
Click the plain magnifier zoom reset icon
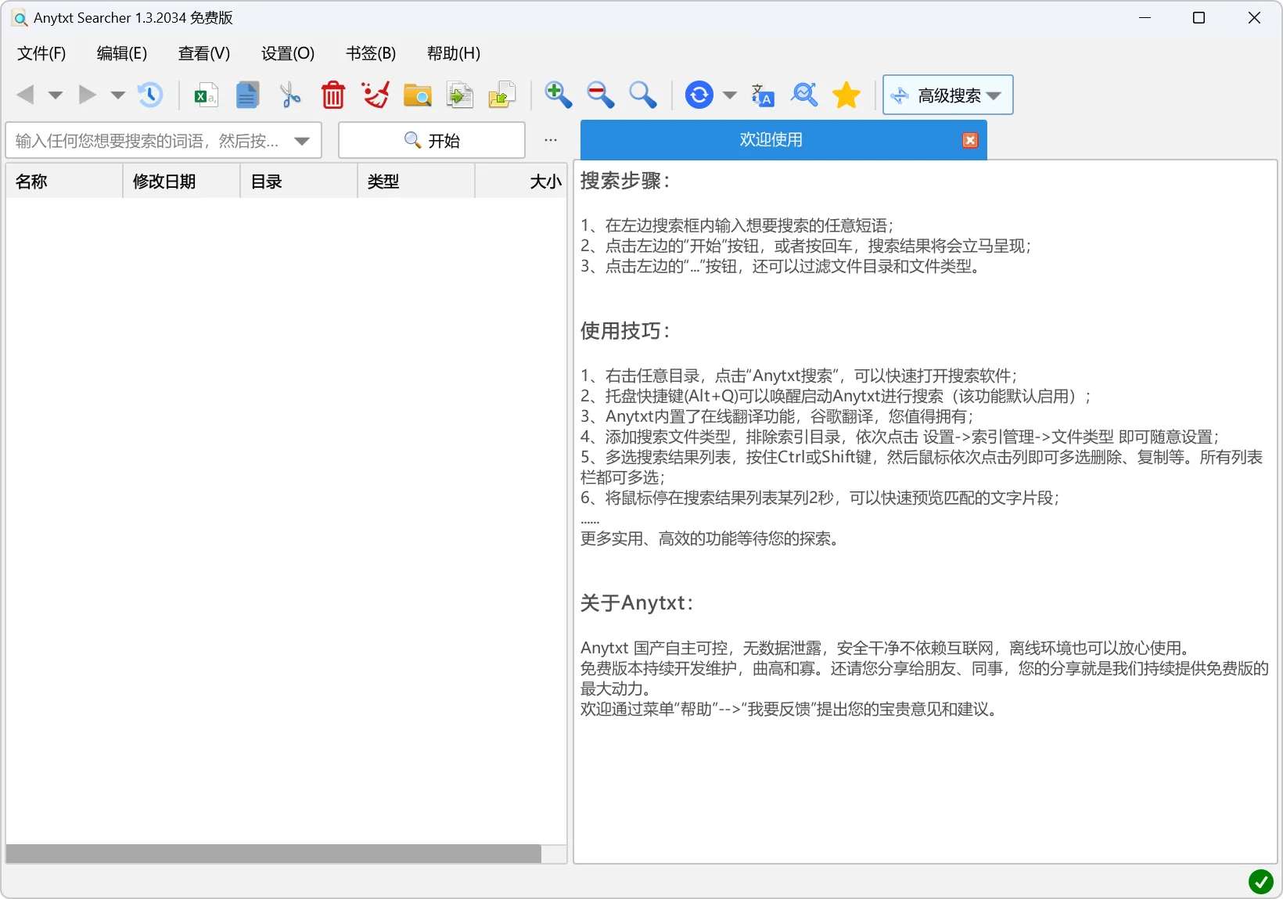643,95
